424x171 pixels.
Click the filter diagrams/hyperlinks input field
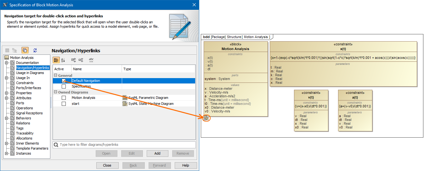click(124, 145)
